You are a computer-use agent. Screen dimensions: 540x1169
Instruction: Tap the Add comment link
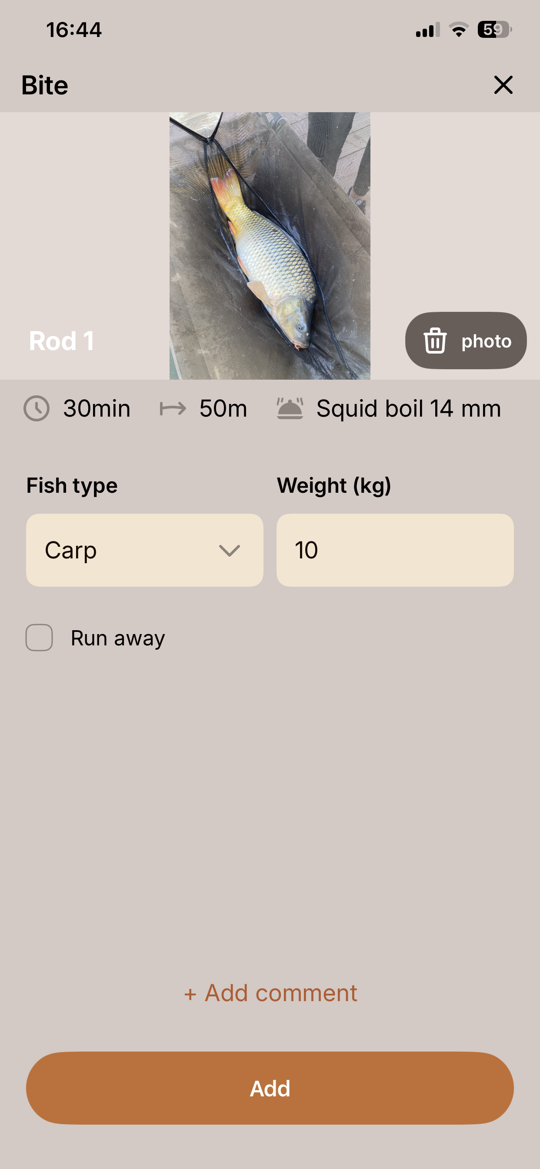[280, 993]
